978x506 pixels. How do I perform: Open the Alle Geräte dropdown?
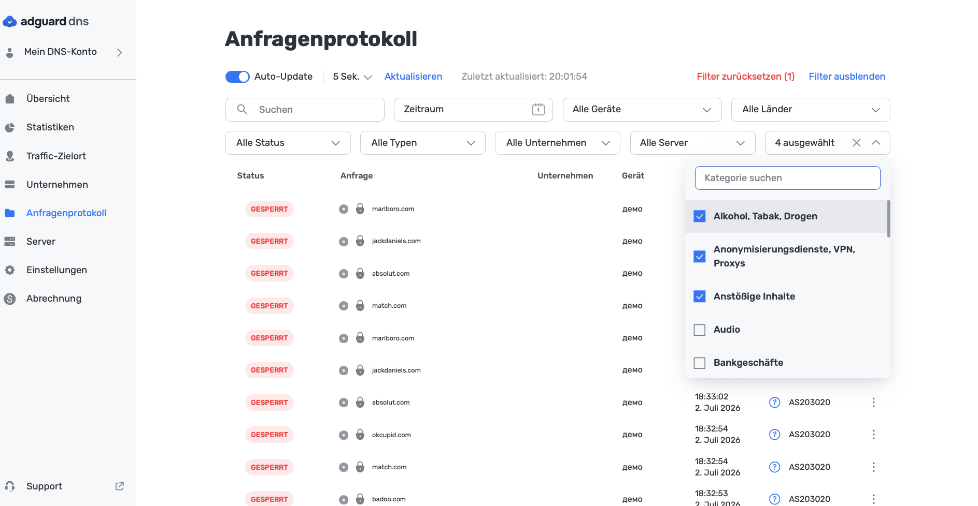pos(642,110)
